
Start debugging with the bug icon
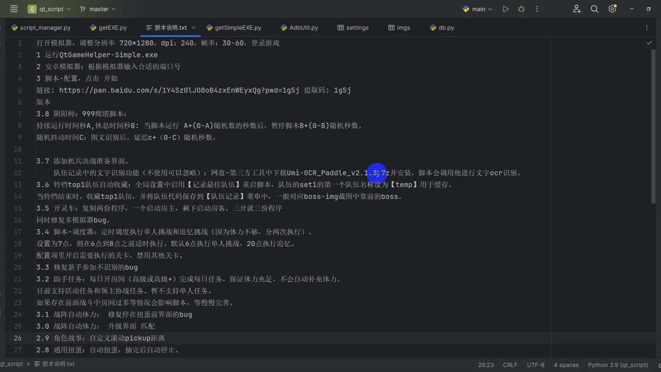pos(521,9)
